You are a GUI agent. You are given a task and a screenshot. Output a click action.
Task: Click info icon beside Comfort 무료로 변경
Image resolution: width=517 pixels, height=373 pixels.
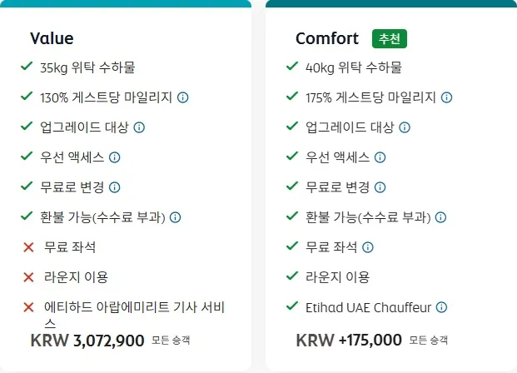pyautogui.click(x=379, y=187)
